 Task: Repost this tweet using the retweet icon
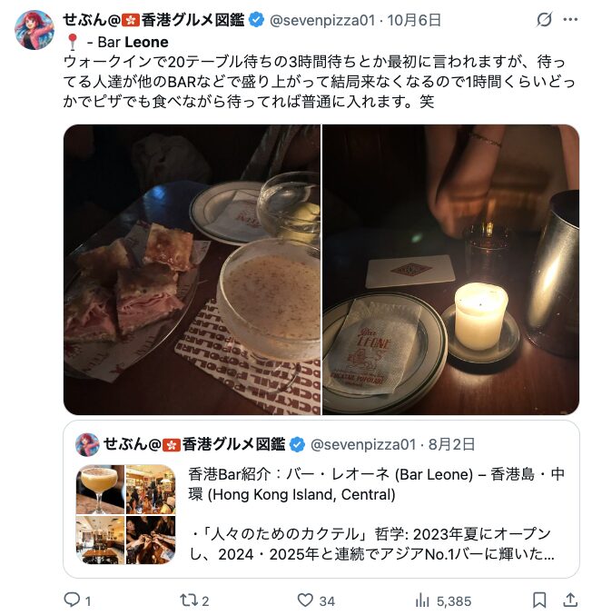click(x=189, y=600)
